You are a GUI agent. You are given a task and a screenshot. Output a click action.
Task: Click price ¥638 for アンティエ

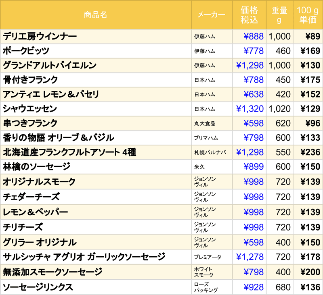tap(254, 94)
